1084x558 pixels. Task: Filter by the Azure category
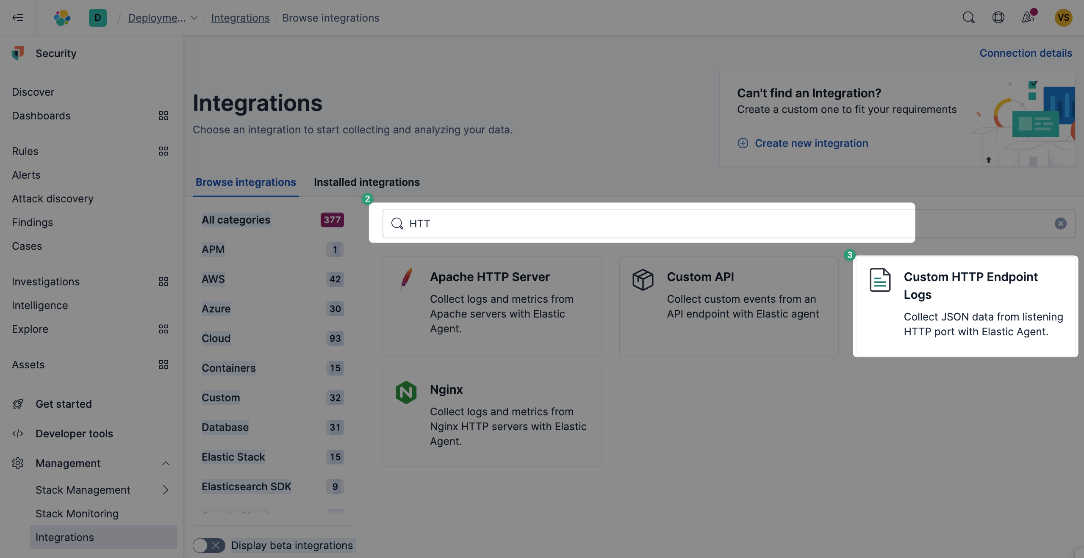click(216, 309)
